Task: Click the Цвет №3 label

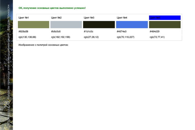Action: tap(89, 18)
